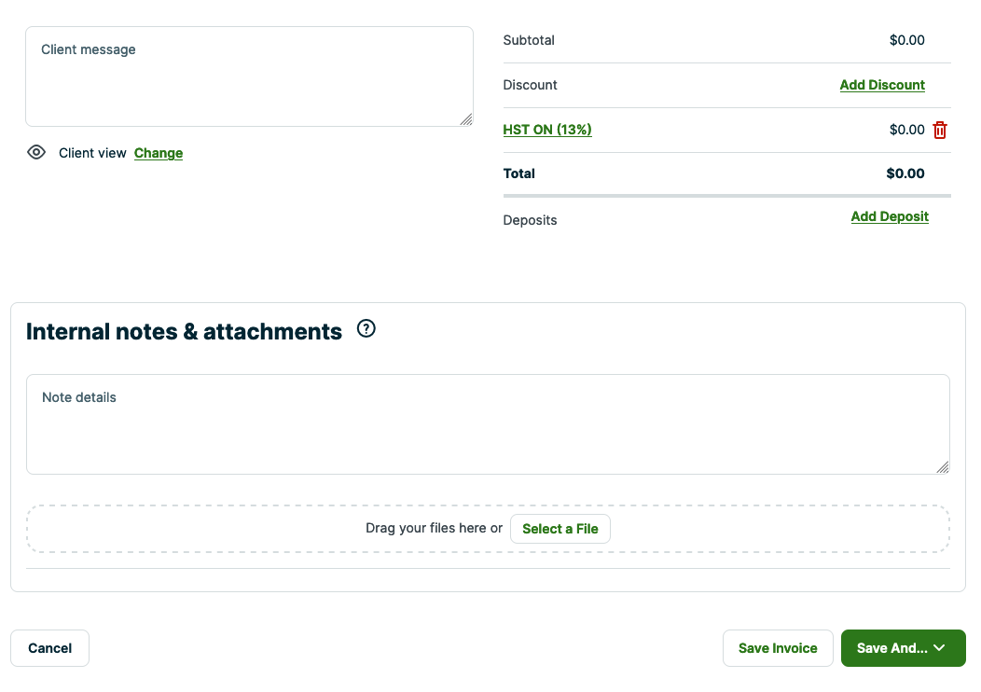Screen dimensions: 981x692
Task: Click the Client view eye icon
Action: click(36, 151)
